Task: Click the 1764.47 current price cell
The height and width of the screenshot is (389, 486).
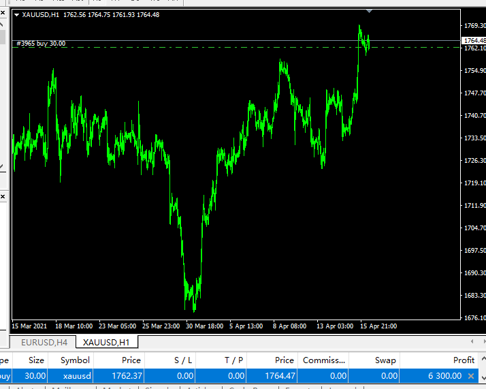Action: click(272, 376)
